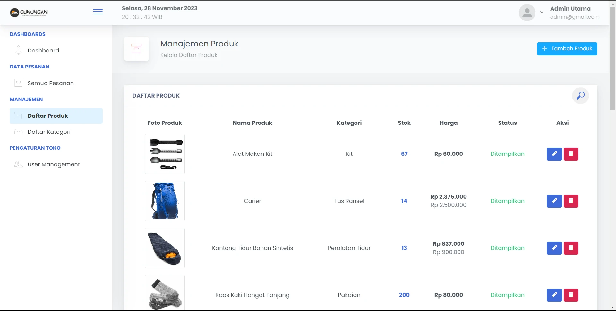This screenshot has height=311, width=616.
Task: Click the pencil icon for Carier
Action: tap(554, 201)
